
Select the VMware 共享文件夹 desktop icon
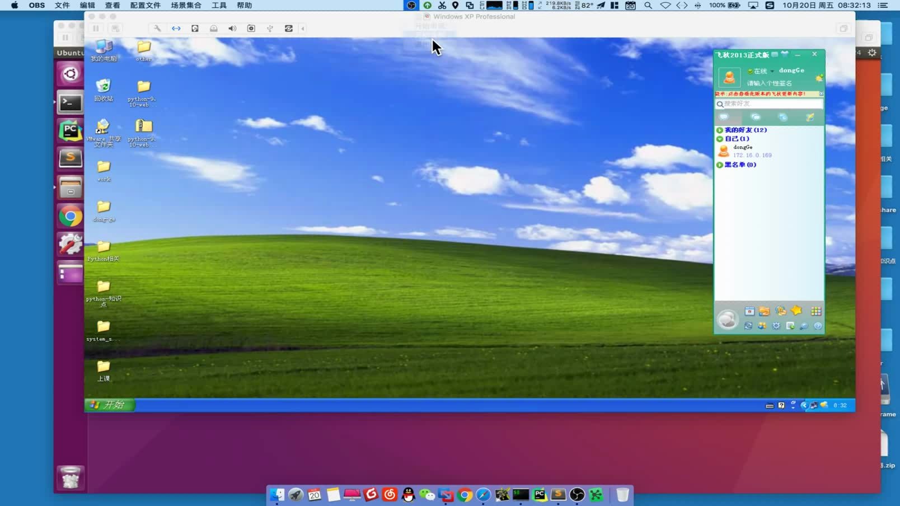click(104, 133)
